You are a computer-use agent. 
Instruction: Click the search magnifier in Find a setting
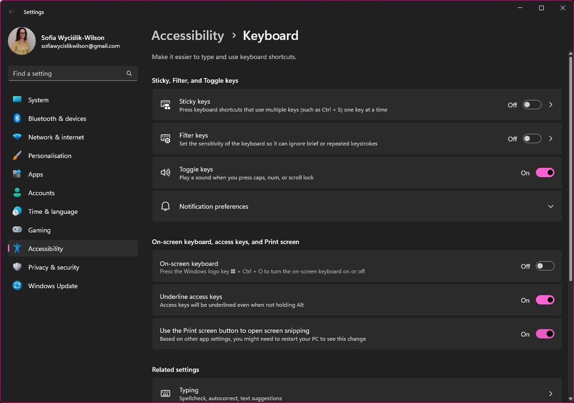tap(129, 73)
